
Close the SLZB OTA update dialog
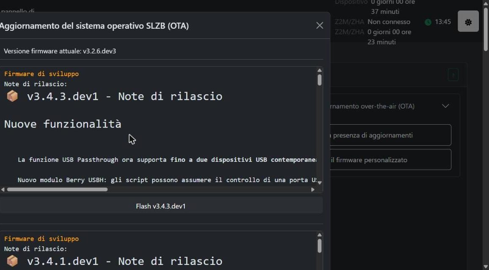(x=319, y=25)
